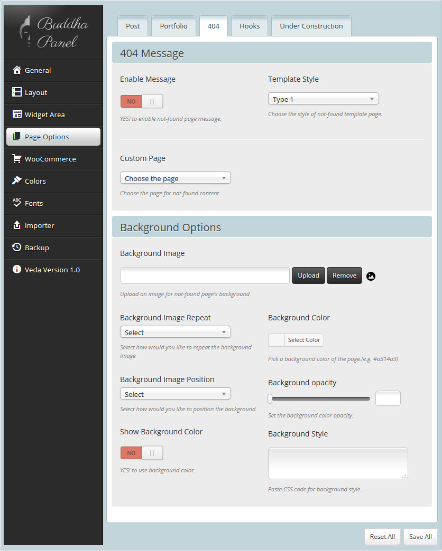Click the Save All button

click(x=420, y=536)
